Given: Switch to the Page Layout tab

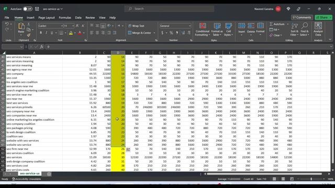Looking at the screenshot, I should 47,18.
